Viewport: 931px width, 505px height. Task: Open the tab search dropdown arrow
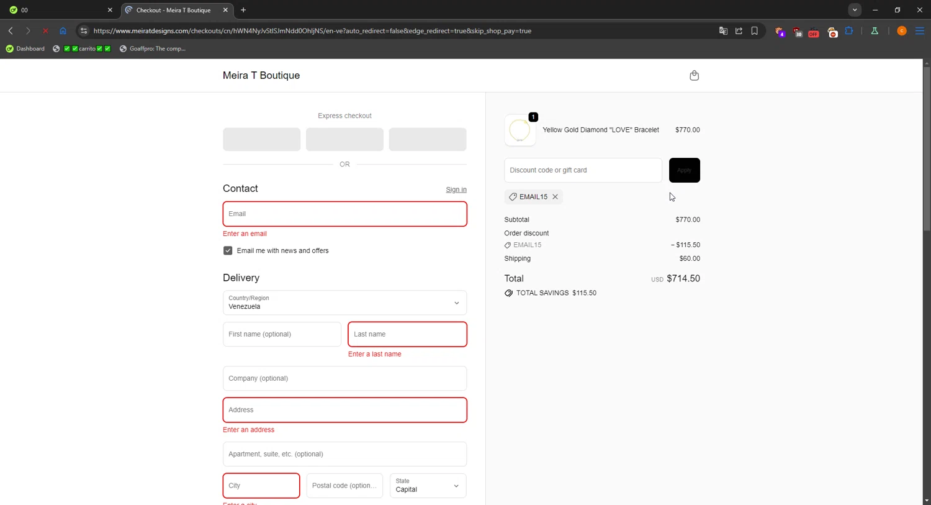pos(855,10)
